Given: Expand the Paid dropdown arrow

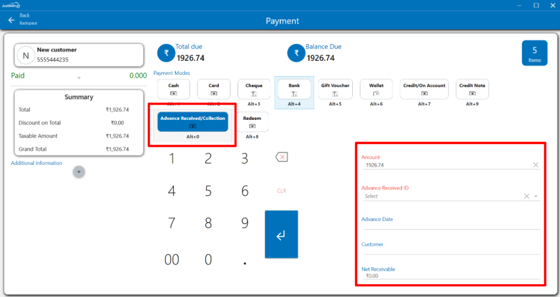Looking at the screenshot, I should coord(79,78).
